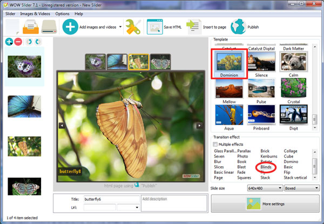Select the orange butterfly slide in left list
Screen dimensions: 324x224
tap(24, 146)
